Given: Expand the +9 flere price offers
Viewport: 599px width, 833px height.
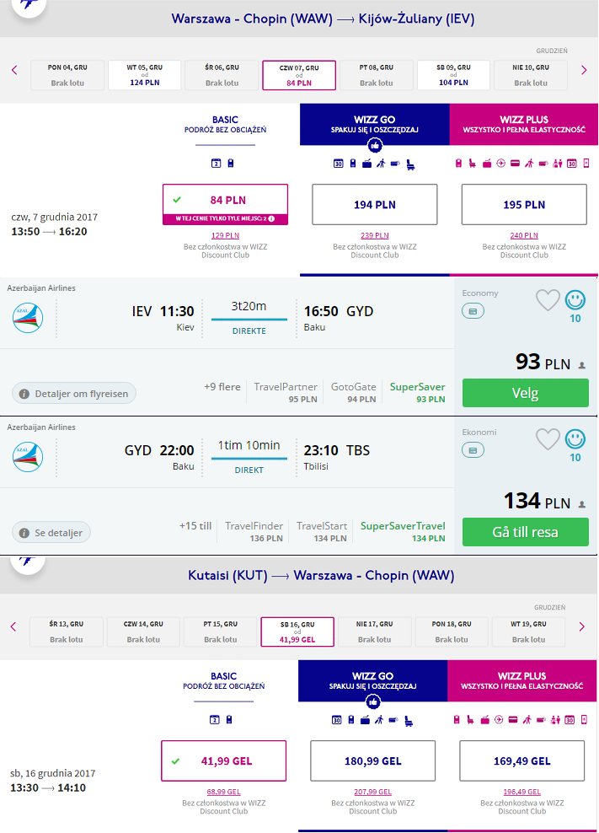Looking at the screenshot, I should click(x=222, y=387).
